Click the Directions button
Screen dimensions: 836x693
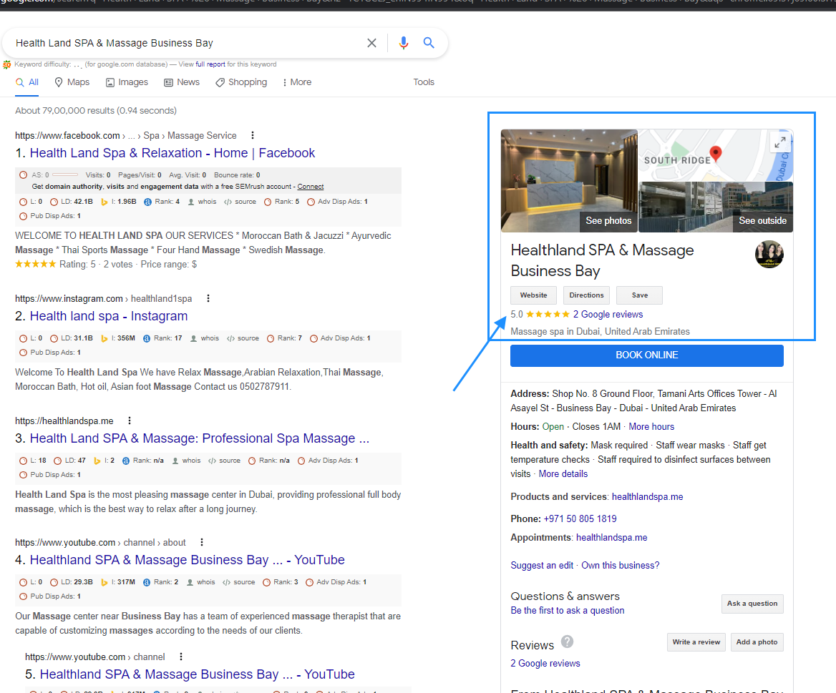pyautogui.click(x=586, y=295)
